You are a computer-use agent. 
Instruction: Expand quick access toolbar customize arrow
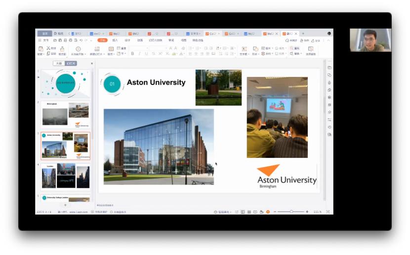(x=91, y=40)
